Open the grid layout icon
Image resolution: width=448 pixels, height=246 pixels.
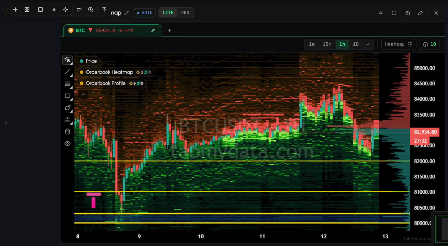27,10
